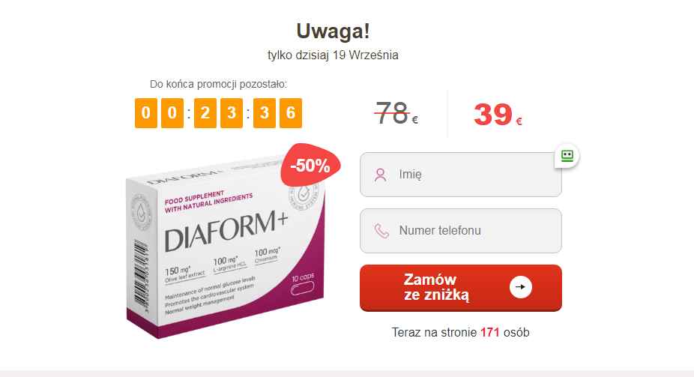This screenshot has width=694, height=377.
Task: Click the tylko dzisiaj 19 Września text
Action: pos(333,55)
